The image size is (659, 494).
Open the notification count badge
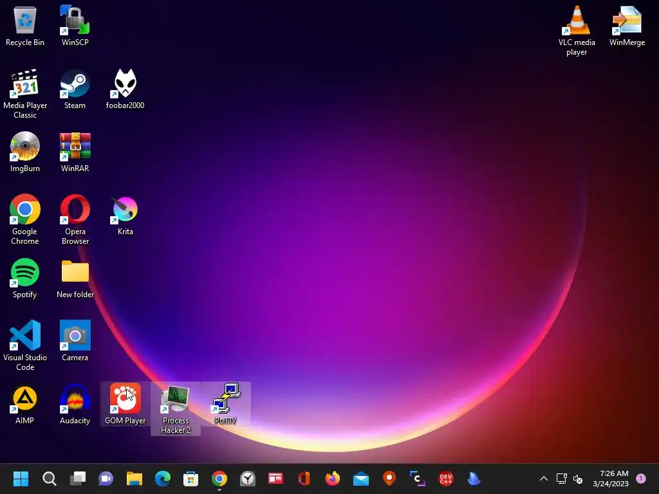(640, 479)
